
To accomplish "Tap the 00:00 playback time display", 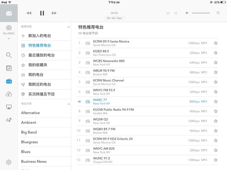I will 114,13.
